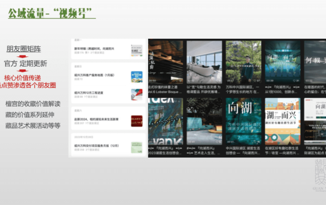The width and height of the screenshot is (326, 205).
Task: Open the blue map article thumbnail
Action: (137, 77)
